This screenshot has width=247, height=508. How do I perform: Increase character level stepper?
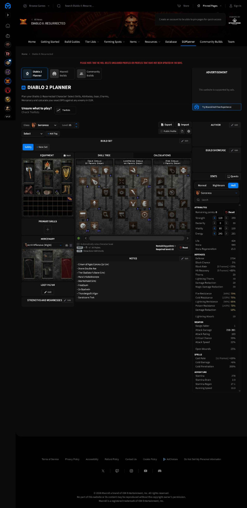pos(77,124)
